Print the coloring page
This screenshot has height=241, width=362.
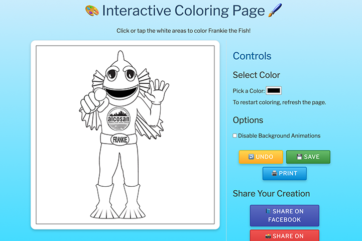284,173
